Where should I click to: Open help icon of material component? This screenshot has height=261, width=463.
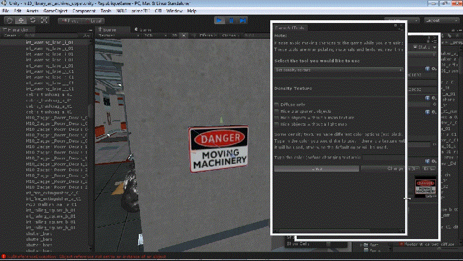(427, 161)
